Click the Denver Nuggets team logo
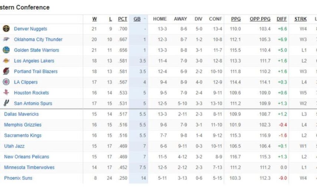This screenshot has height=190, width=317. pyautogui.click(x=6, y=29)
